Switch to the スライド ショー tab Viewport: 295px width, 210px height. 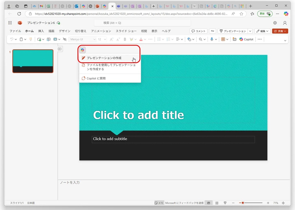coord(126,31)
